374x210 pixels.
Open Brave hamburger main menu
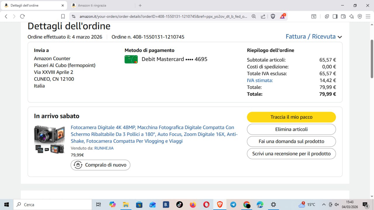368,16
